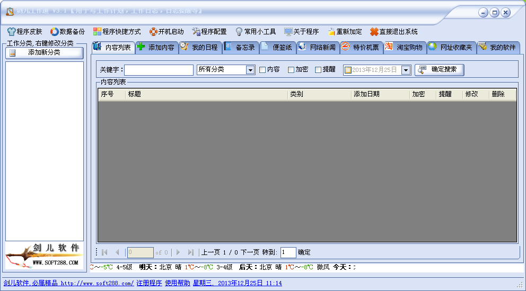Click the icon on 我的软件 tab
The height and width of the screenshot is (291, 526).
483,47
